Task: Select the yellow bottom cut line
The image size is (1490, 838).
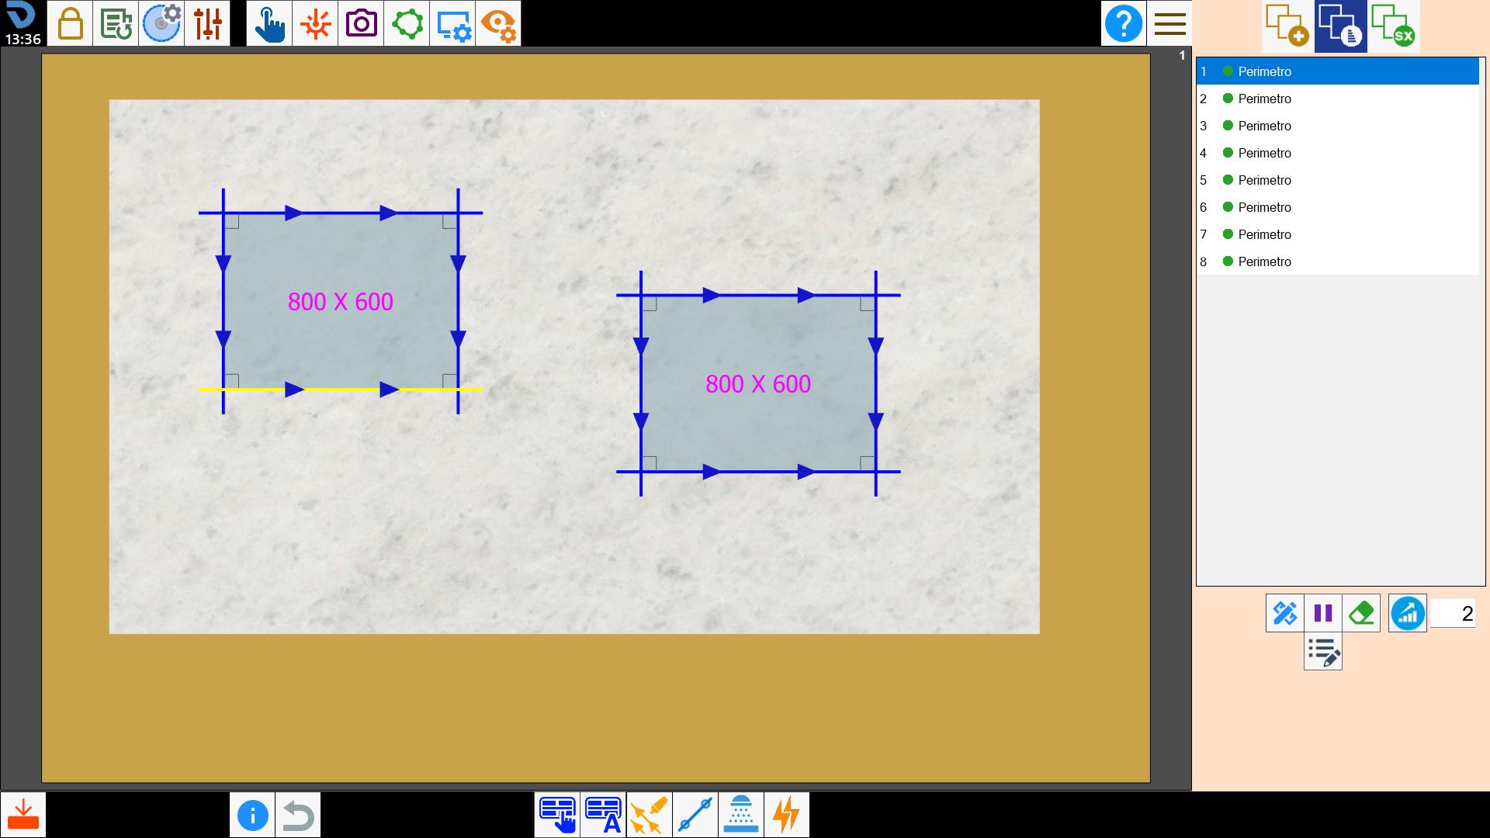Action: (x=341, y=390)
